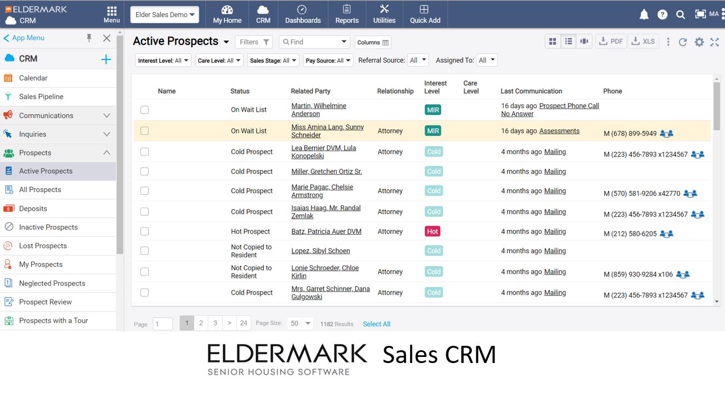Go to page 2 of results

[x=201, y=323]
